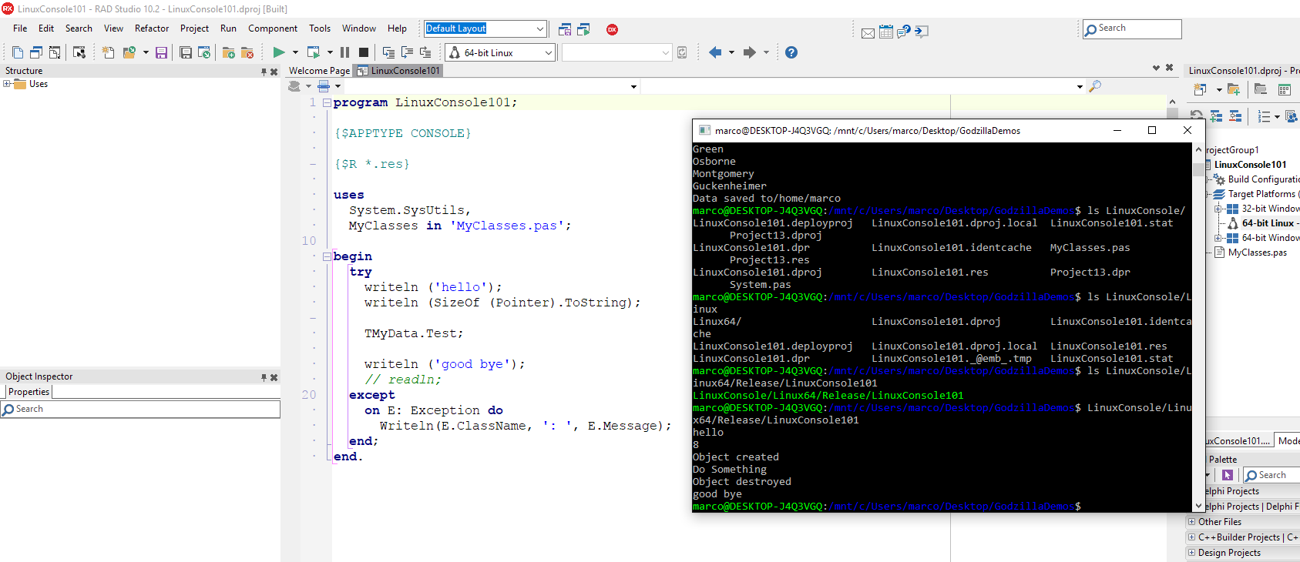Open the Default Layout dropdown
Viewport: 1300px width, 562px height.
pos(540,29)
